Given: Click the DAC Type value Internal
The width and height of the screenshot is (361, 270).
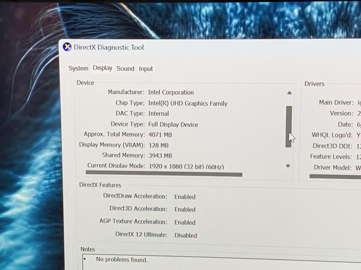Looking at the screenshot, I should [159, 114].
